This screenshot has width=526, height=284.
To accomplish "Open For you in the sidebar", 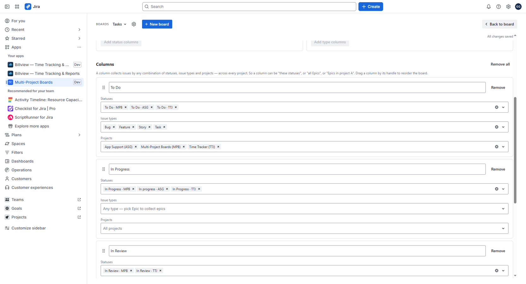I will tap(44, 21).
